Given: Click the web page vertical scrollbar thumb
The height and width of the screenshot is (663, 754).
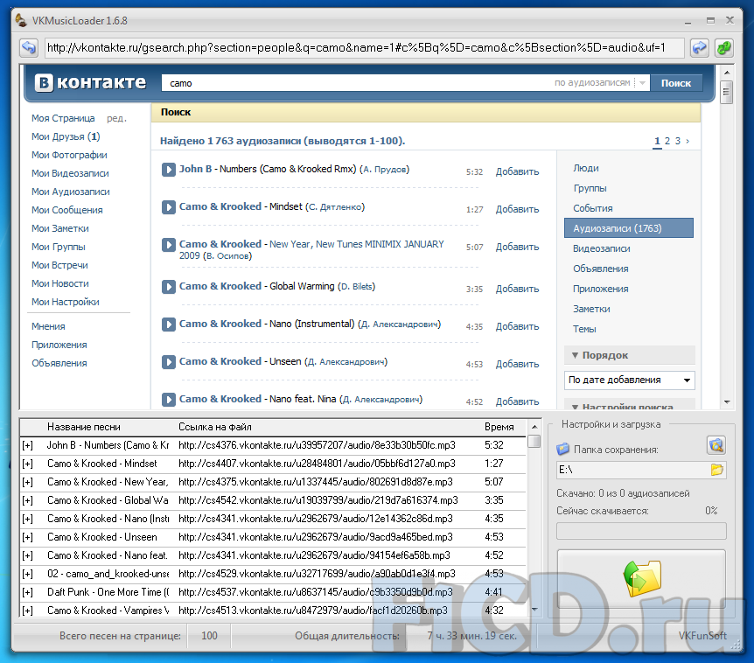Looking at the screenshot, I should [727, 93].
